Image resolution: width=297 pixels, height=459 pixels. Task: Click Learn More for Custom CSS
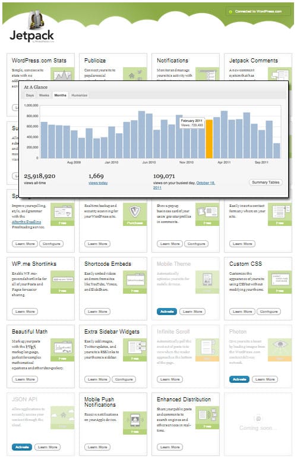242,312
